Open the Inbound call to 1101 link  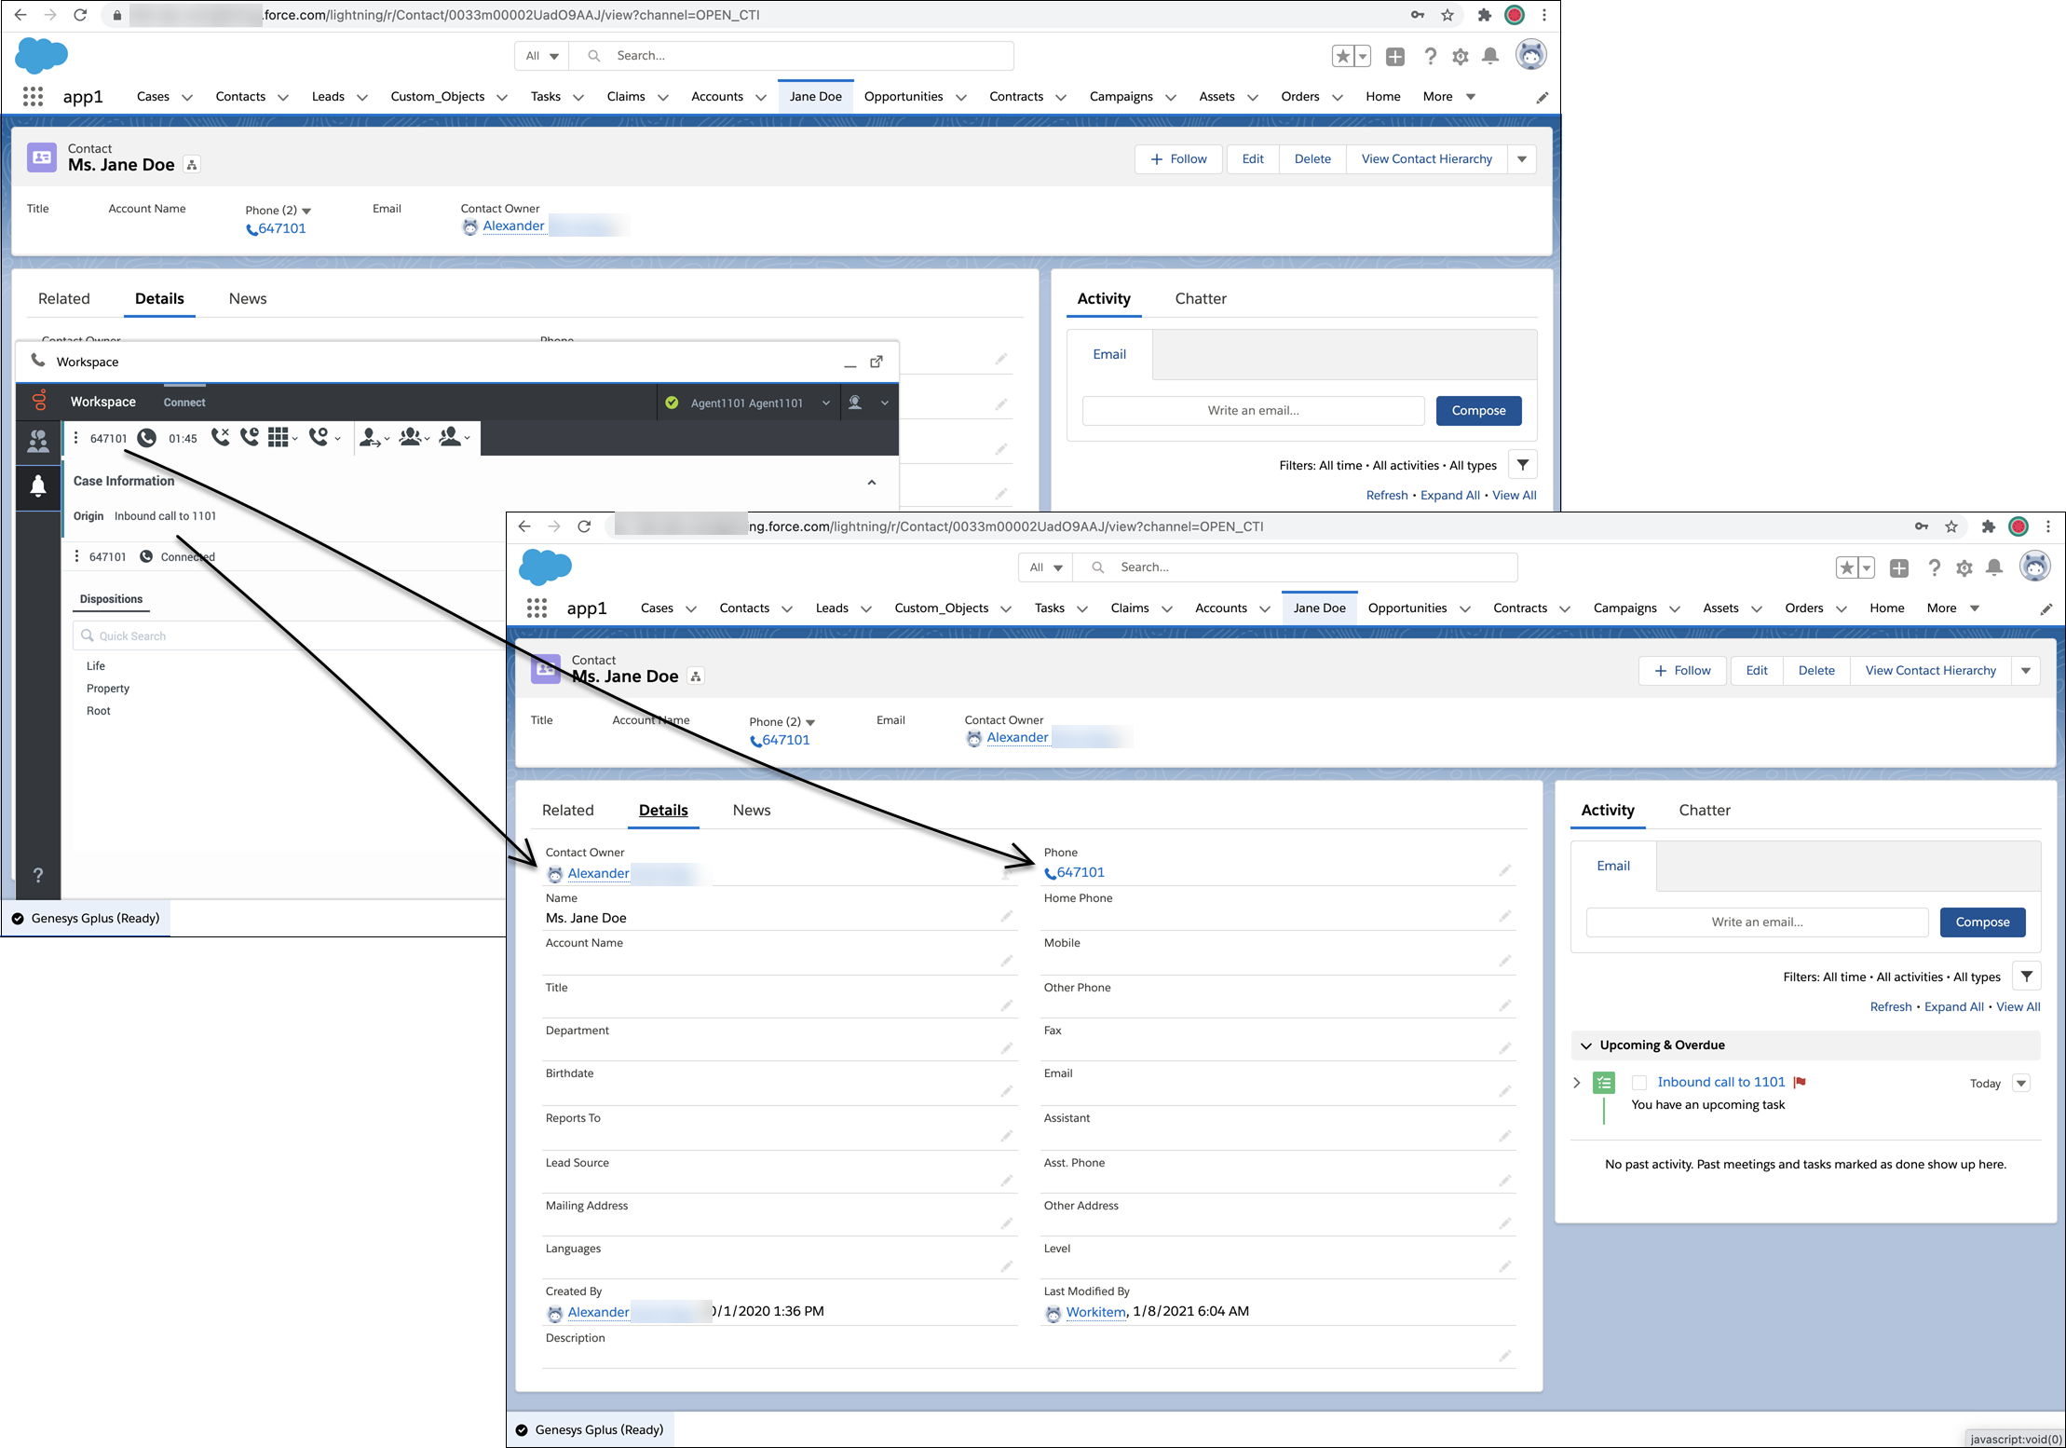1720,1082
